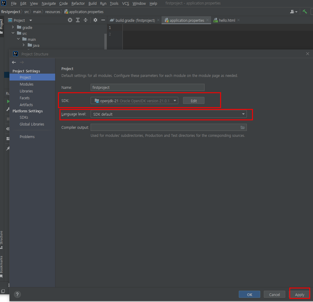Image resolution: width=313 pixels, height=302 pixels.
Task: Open the Project view selector dropdown
Action: (30, 20)
